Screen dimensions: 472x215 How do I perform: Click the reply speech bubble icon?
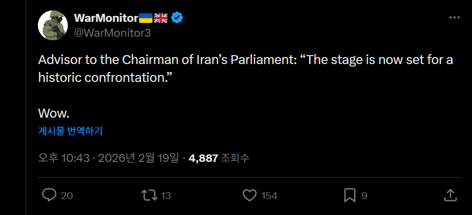click(x=49, y=195)
